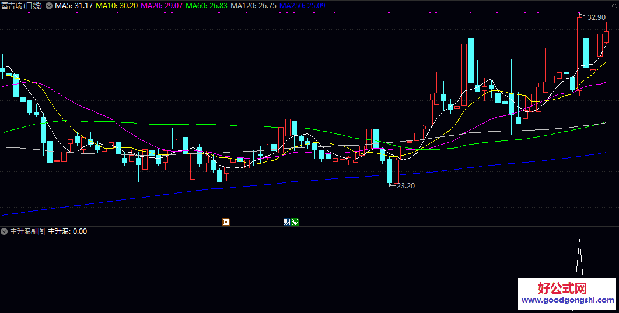Click the 主升浪: 0.00 value label

coord(67,231)
